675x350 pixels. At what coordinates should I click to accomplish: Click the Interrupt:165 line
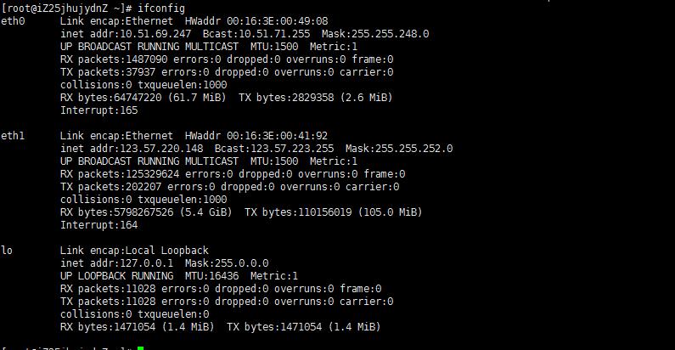[x=99, y=110]
